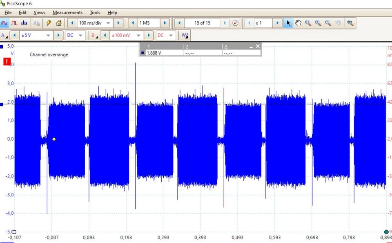Open channel A ±5 V range dropdown
Viewport: 392px width, 243px height.
point(48,36)
